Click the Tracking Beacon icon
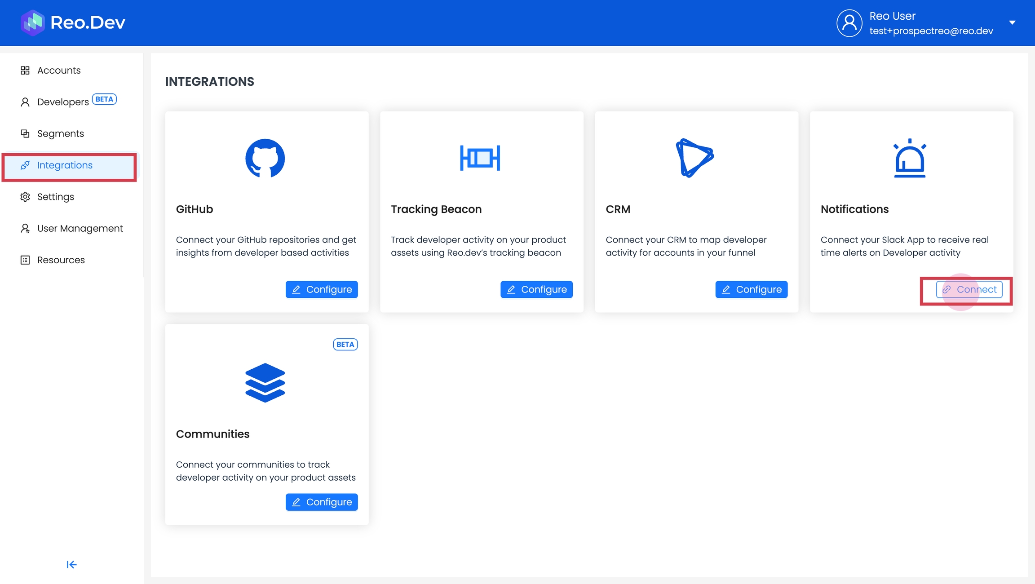Screen dimensions: 1035x584 click(x=480, y=158)
